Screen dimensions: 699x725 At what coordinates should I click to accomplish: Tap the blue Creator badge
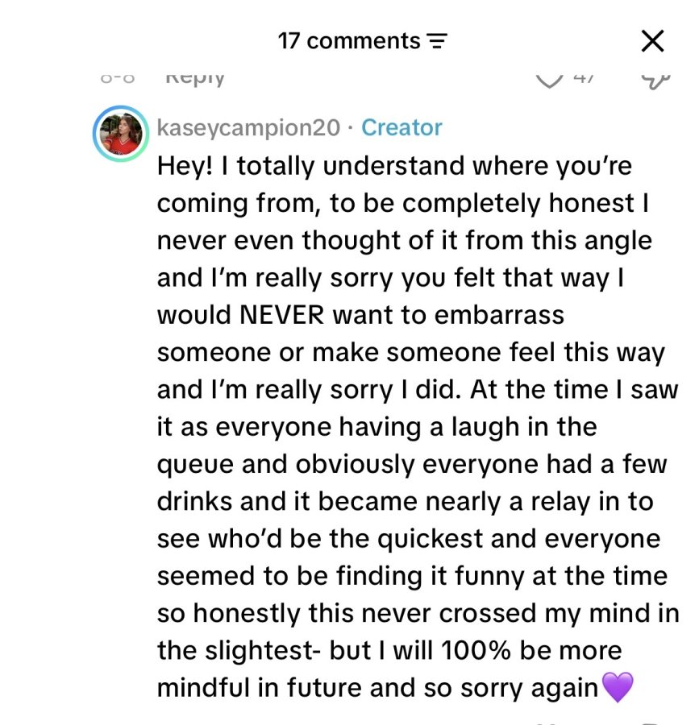(x=402, y=127)
